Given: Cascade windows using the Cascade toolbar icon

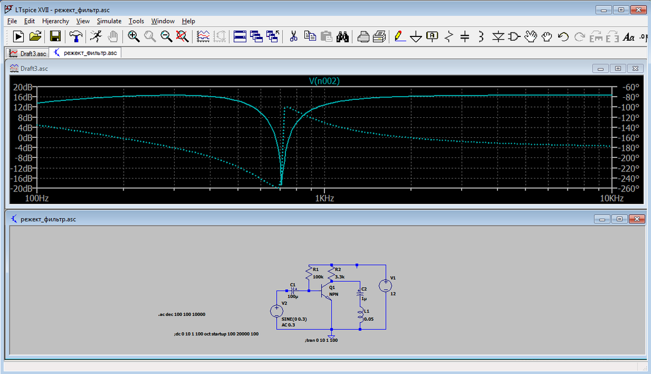Looking at the screenshot, I should click(x=257, y=36).
